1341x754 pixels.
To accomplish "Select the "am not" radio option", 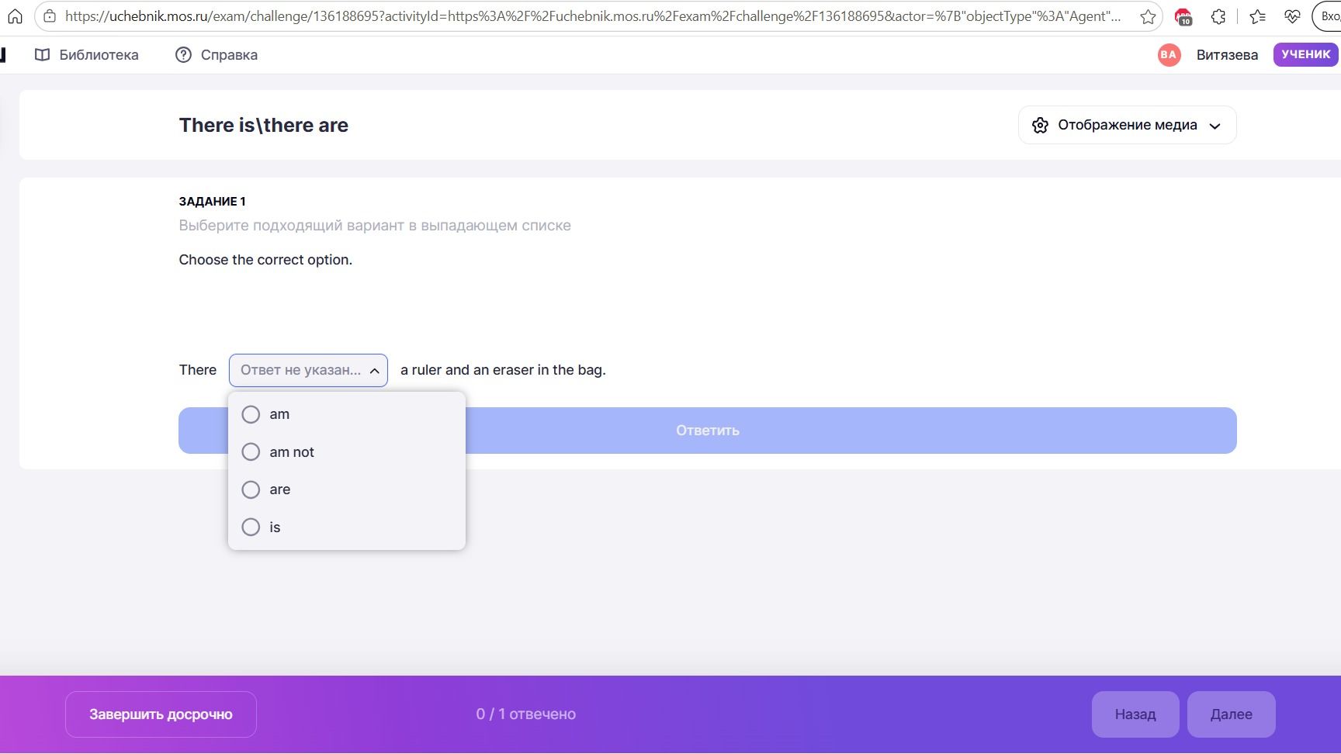I will point(251,451).
